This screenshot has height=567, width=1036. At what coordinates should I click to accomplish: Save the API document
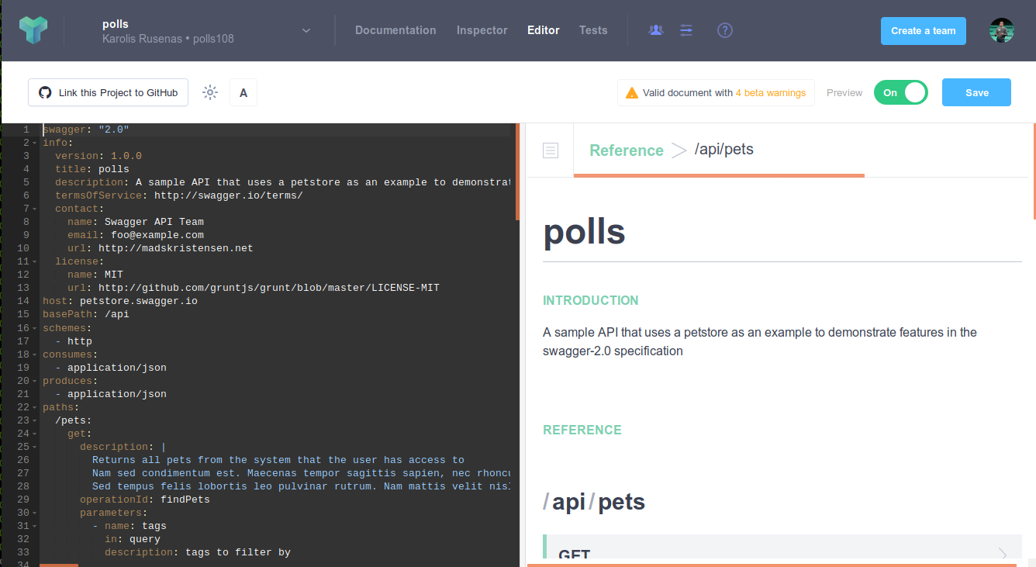click(976, 92)
